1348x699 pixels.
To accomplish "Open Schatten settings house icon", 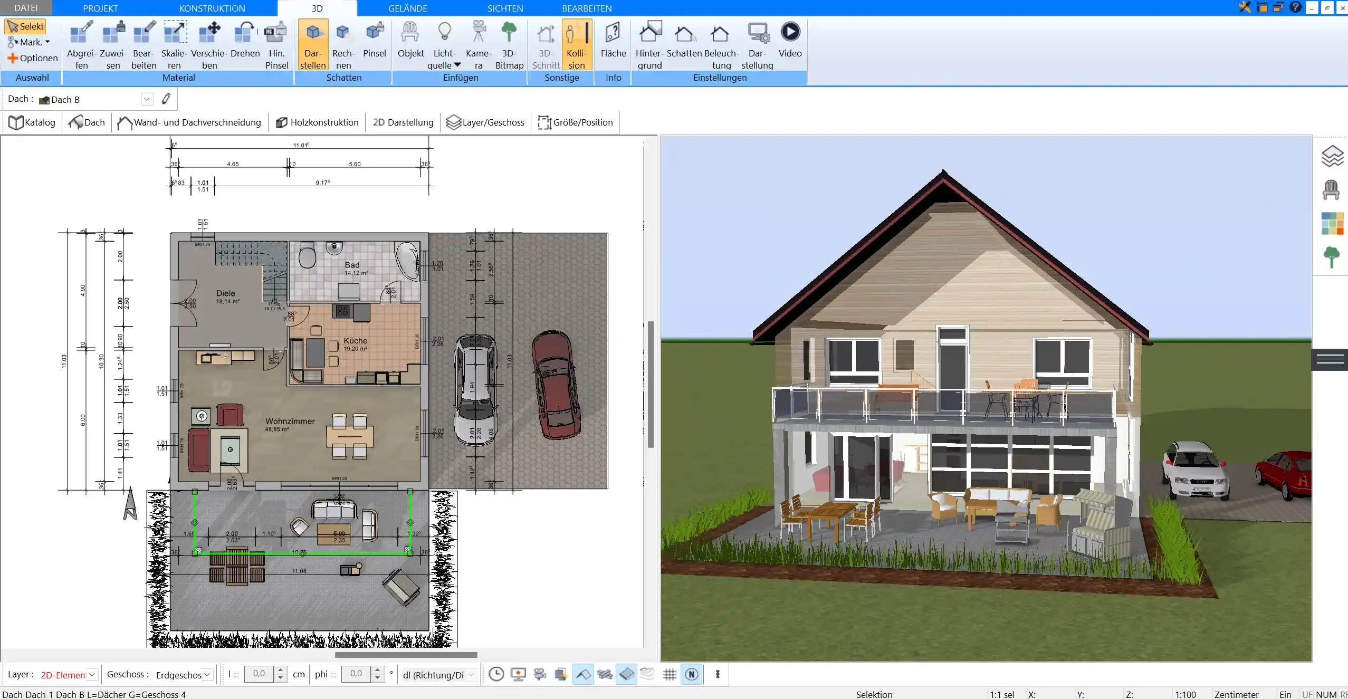I will pos(684,33).
